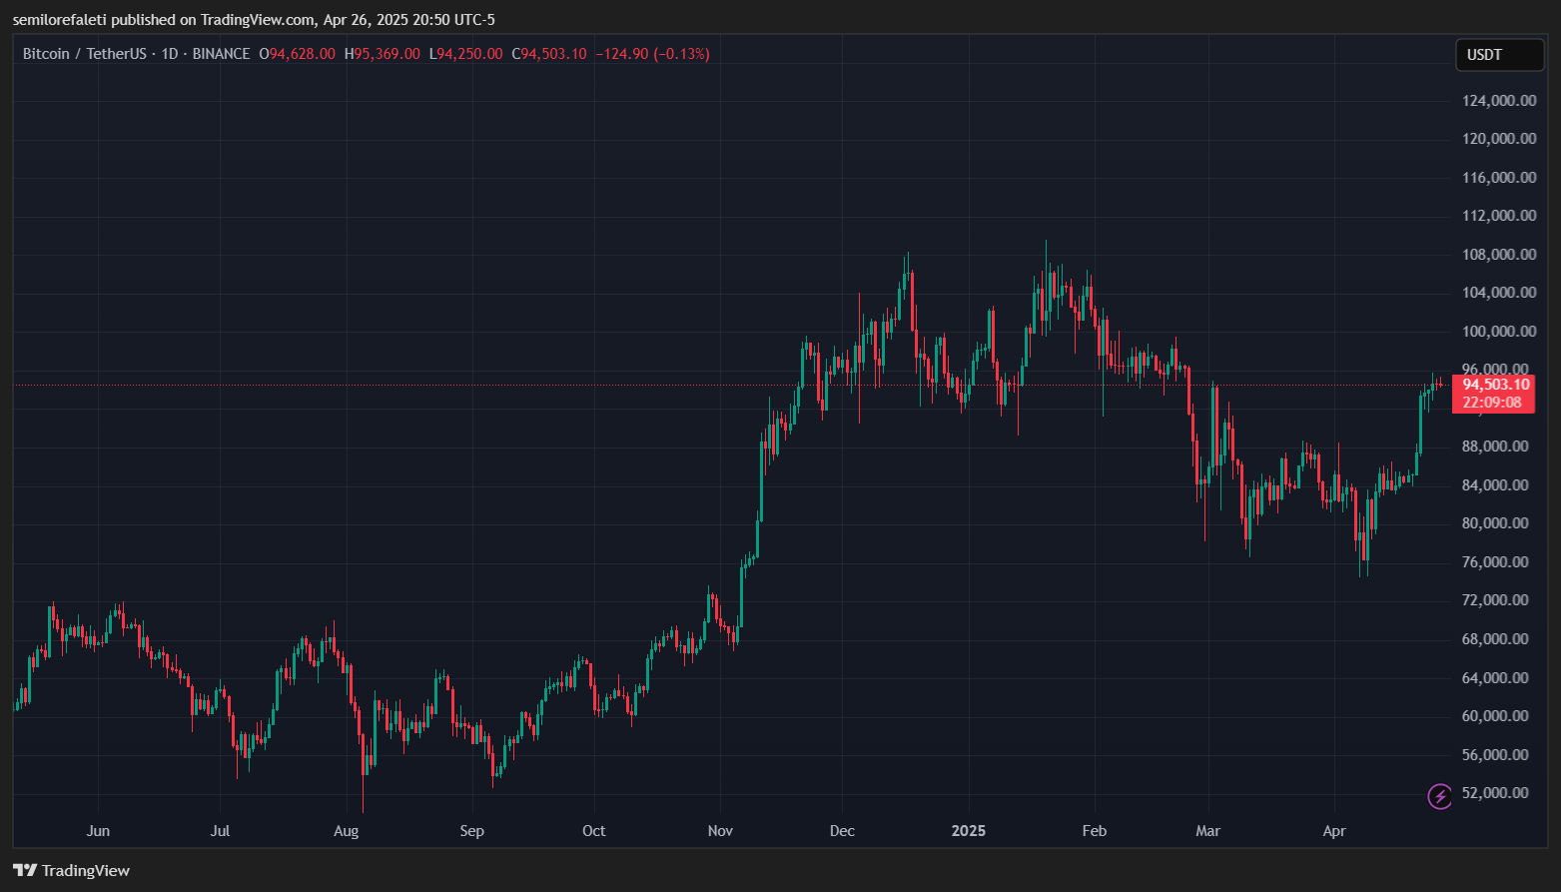Click the TradingView logo at bottom left

(72, 870)
